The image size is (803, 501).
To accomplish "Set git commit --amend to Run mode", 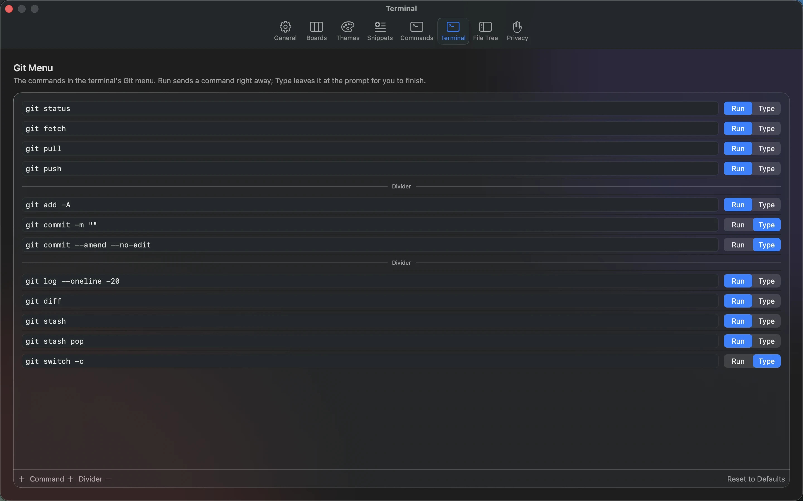I will pos(738,245).
